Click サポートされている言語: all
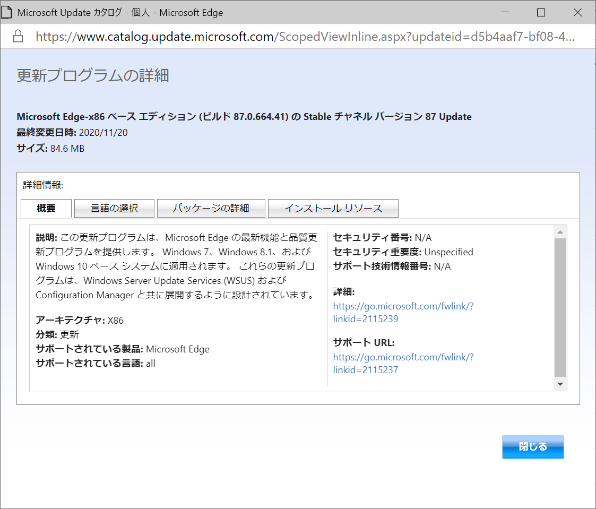Screen dimensions: 596x509 tap(96, 364)
